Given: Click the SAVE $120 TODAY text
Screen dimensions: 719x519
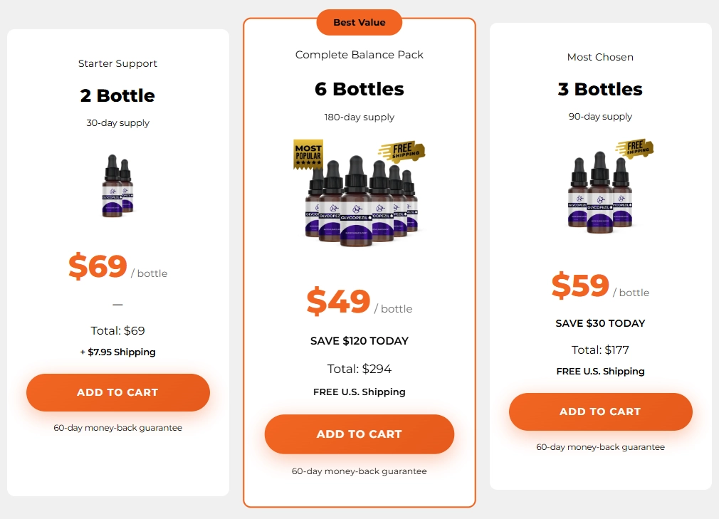Looking at the screenshot, I should (x=359, y=341).
